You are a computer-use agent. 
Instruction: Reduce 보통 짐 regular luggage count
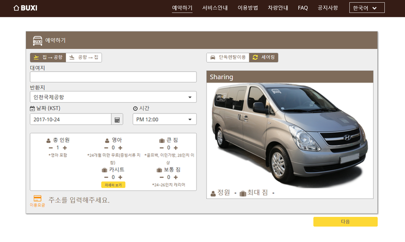161,177
